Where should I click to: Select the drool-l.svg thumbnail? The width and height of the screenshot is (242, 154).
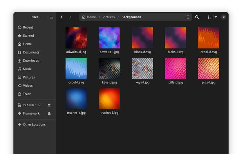tap(76, 68)
